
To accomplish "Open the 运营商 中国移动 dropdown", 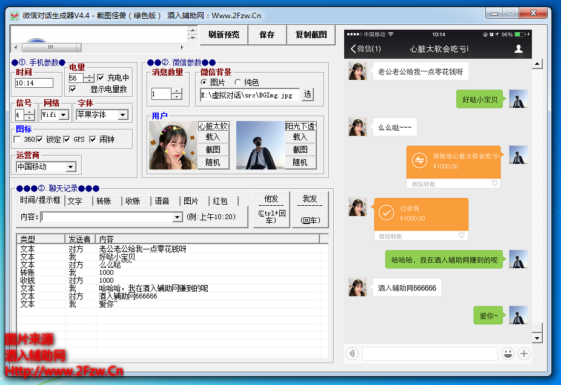I will [x=71, y=166].
